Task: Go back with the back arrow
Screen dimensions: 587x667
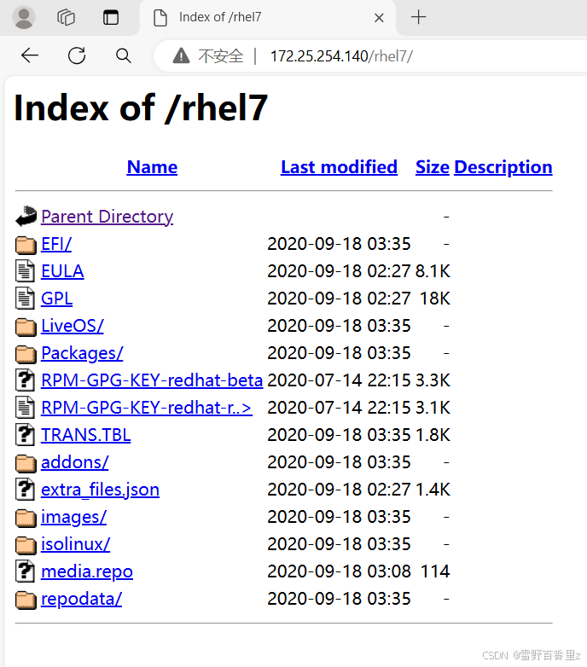Action: pos(30,55)
